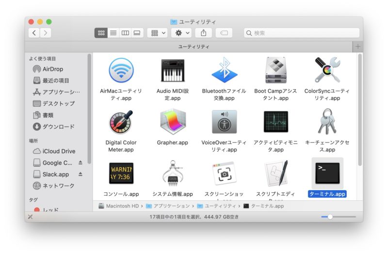The image size is (388, 255).
Task: Go forward with the forward arrow
Action: click(x=46, y=33)
